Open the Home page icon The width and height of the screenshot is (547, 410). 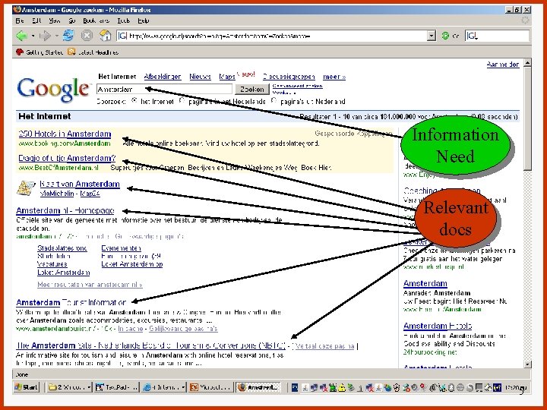[106, 35]
